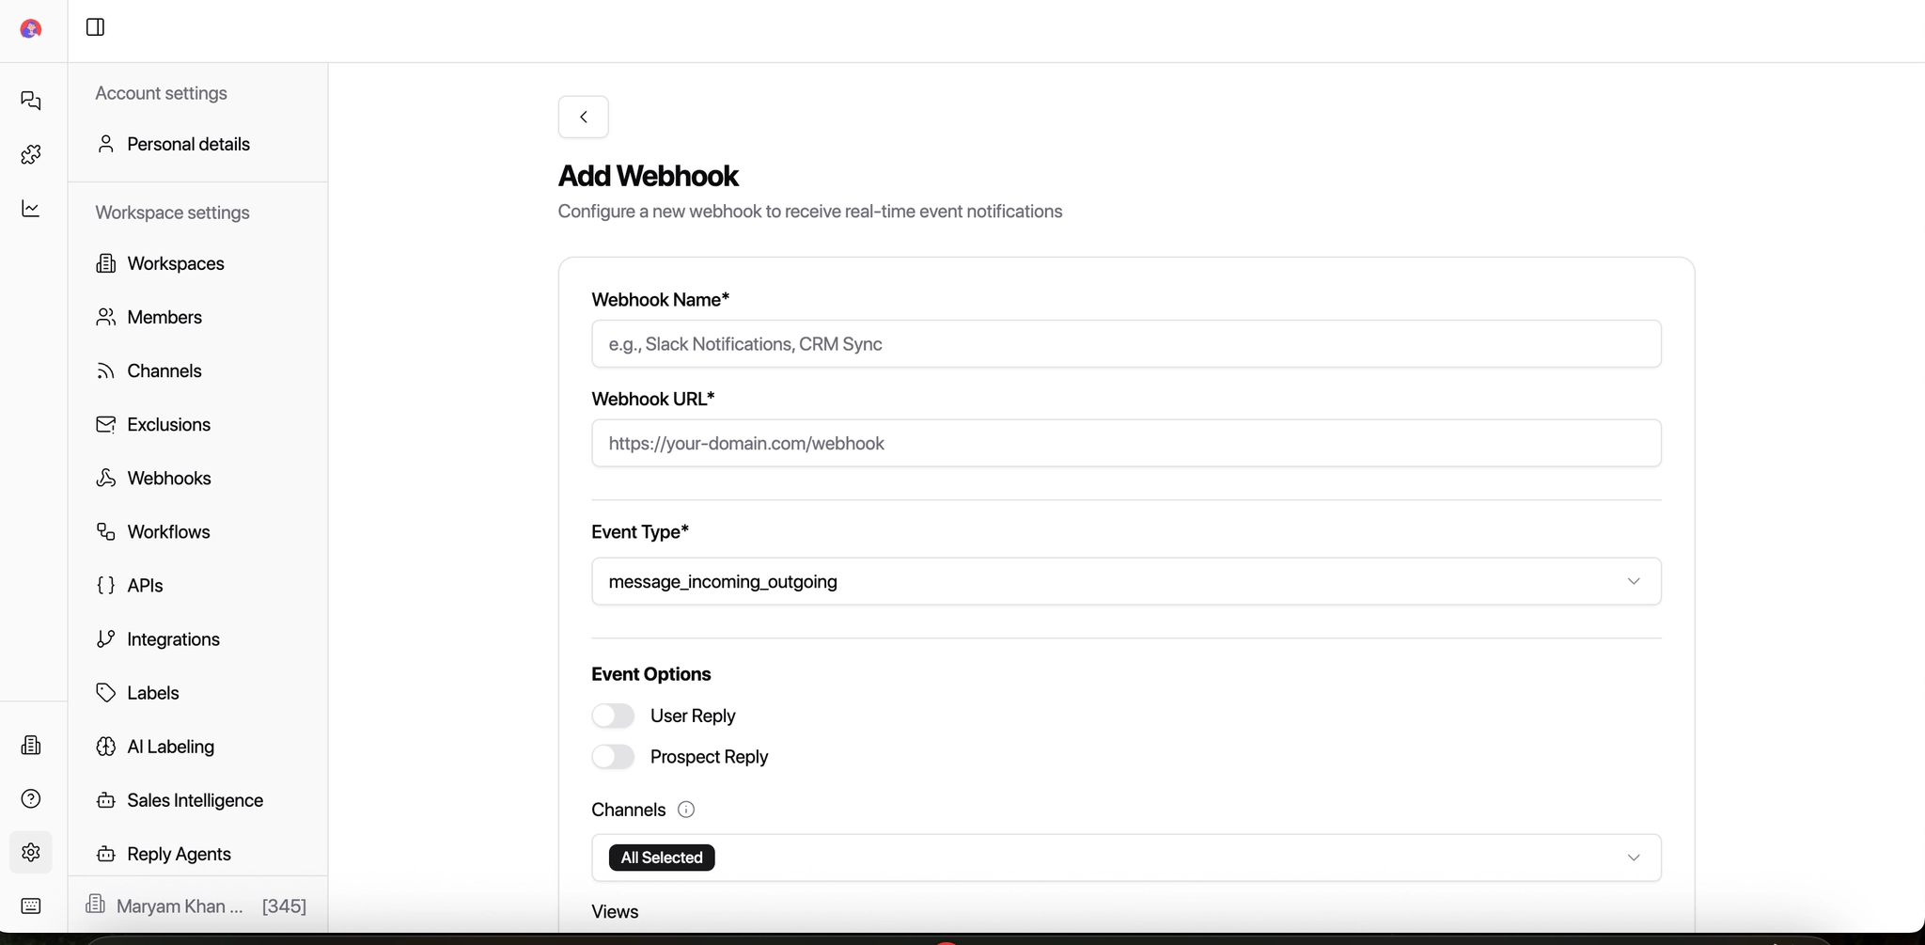Switch to Personal details settings
Viewport: 1925px width, 945px height.
(x=187, y=144)
